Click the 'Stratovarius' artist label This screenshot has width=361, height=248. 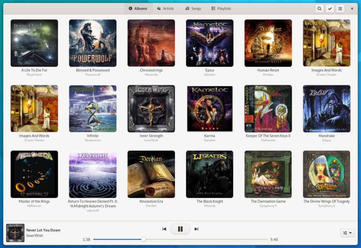click(x=93, y=140)
